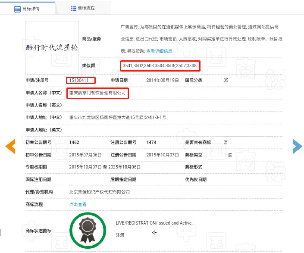Open the 商标详情 tab
304x253 pixels.
(x=27, y=9)
